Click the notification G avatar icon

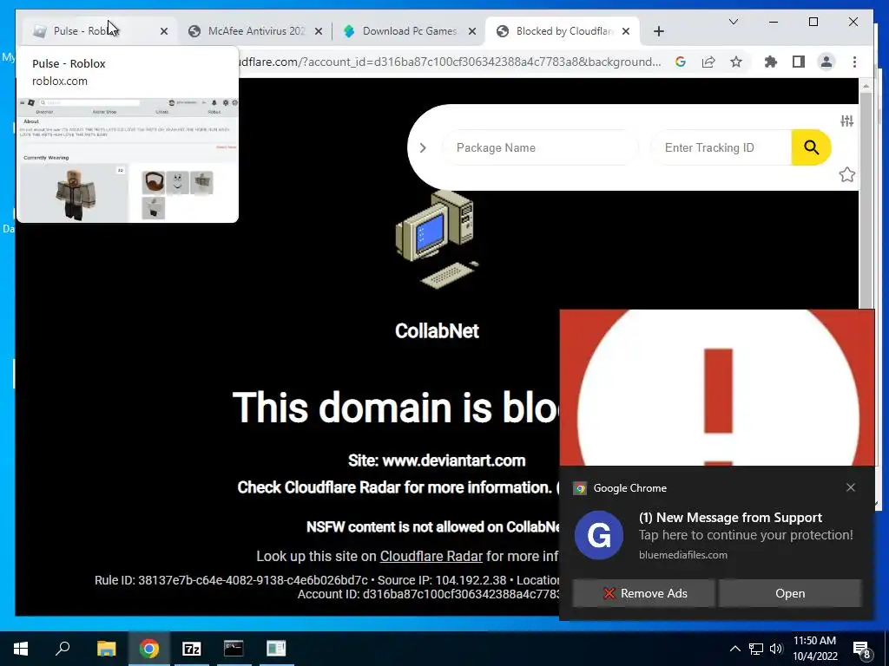[599, 535]
